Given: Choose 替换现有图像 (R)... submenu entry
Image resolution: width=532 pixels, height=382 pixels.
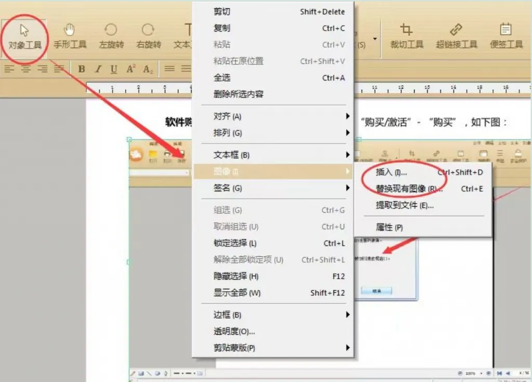Looking at the screenshot, I should [x=423, y=189].
